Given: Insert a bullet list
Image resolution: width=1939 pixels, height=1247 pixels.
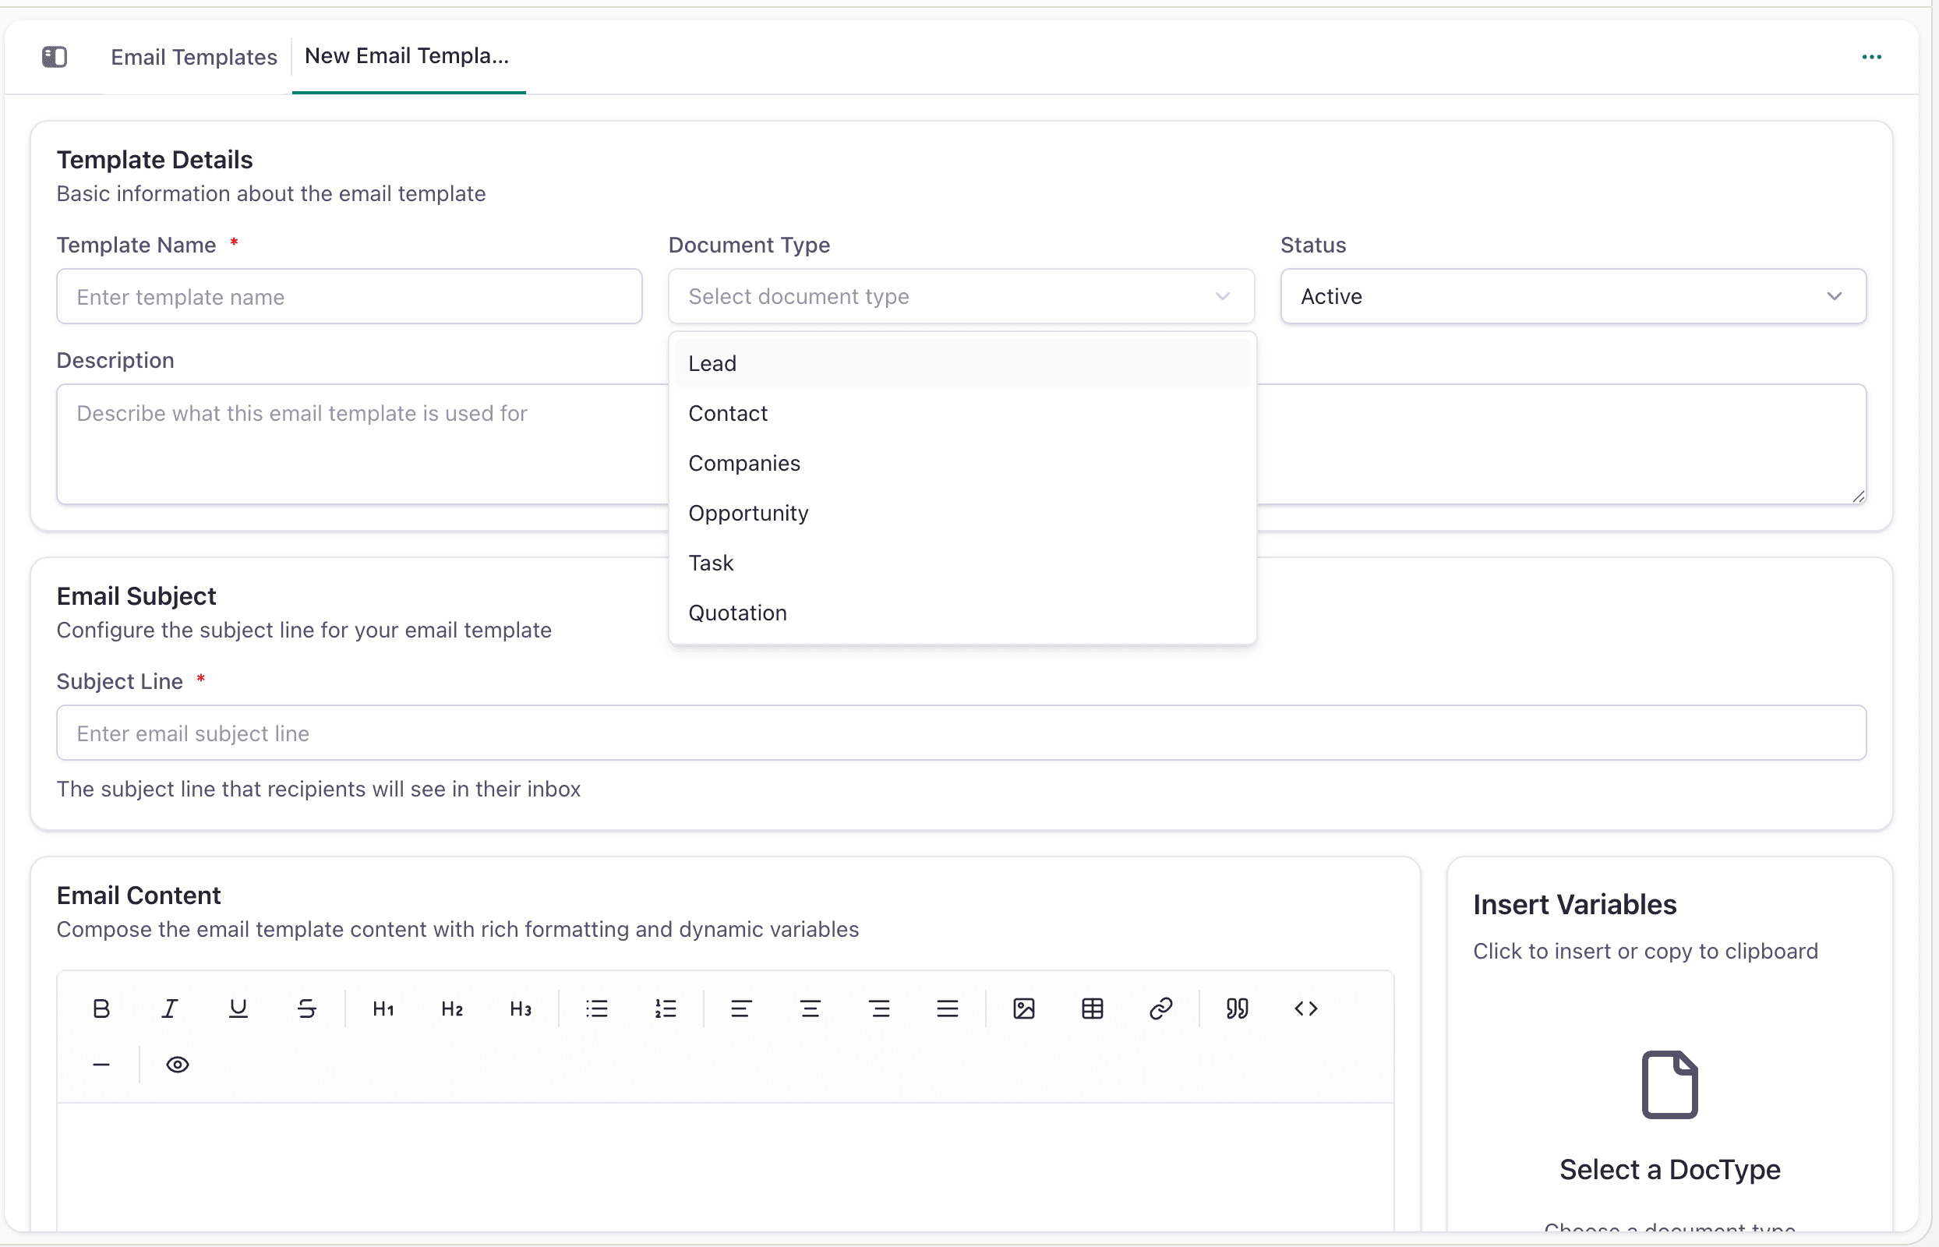Looking at the screenshot, I should click(597, 1009).
